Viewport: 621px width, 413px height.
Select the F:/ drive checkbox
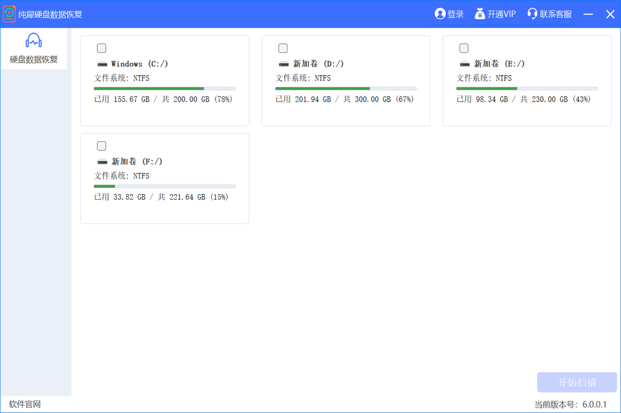[102, 146]
